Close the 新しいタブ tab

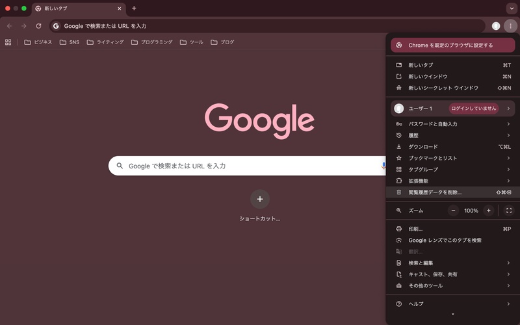coord(120,8)
